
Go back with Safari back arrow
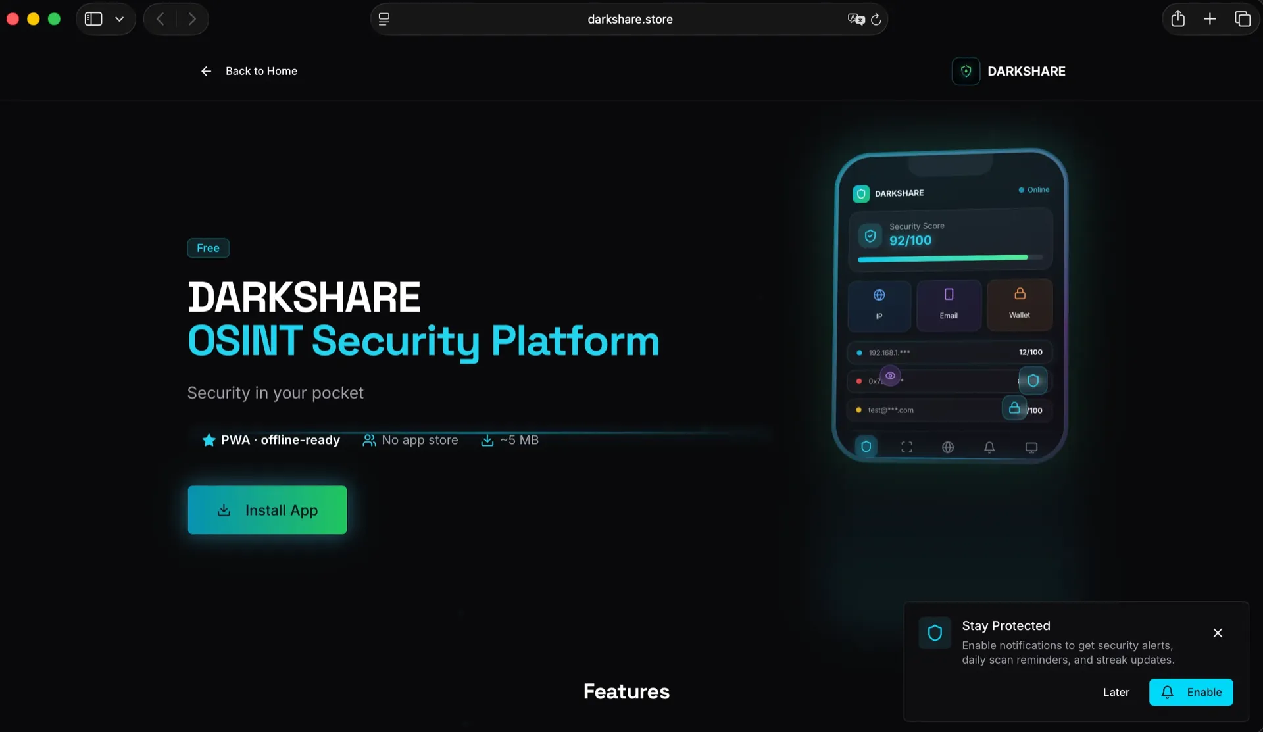(160, 19)
